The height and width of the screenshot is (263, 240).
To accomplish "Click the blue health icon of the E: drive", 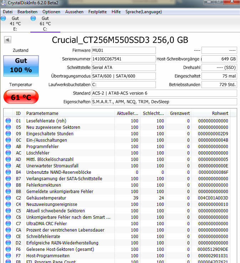I will click(3, 18).
